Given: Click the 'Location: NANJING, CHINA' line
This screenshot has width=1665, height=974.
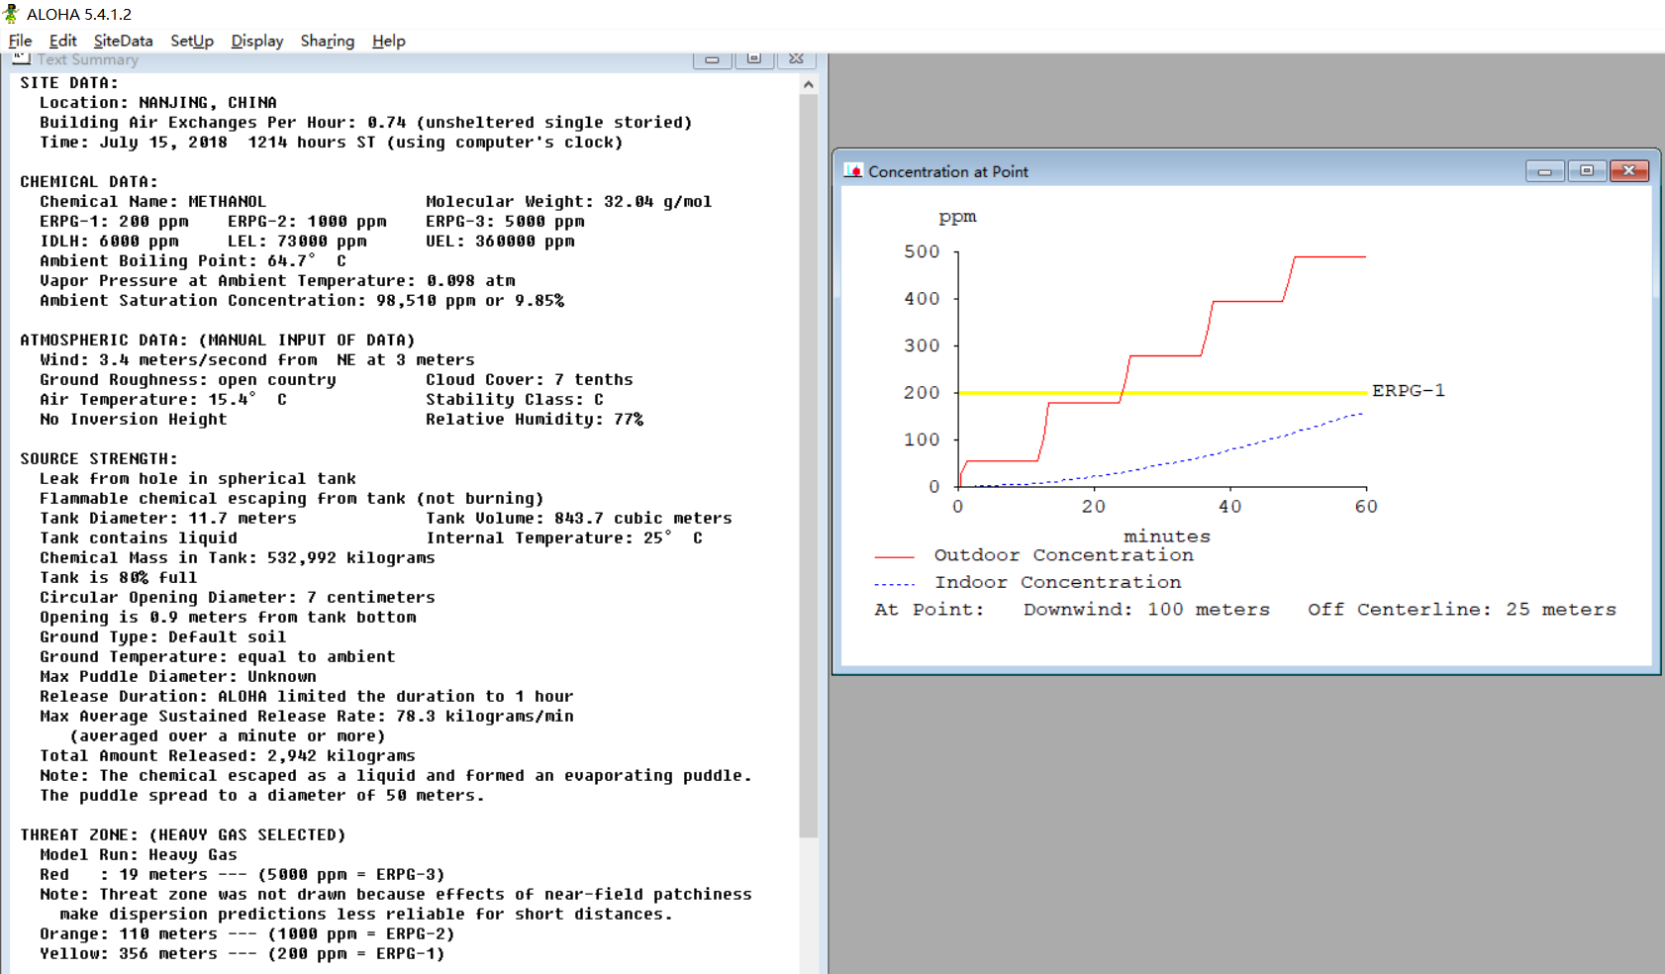Looking at the screenshot, I should coord(158,103).
